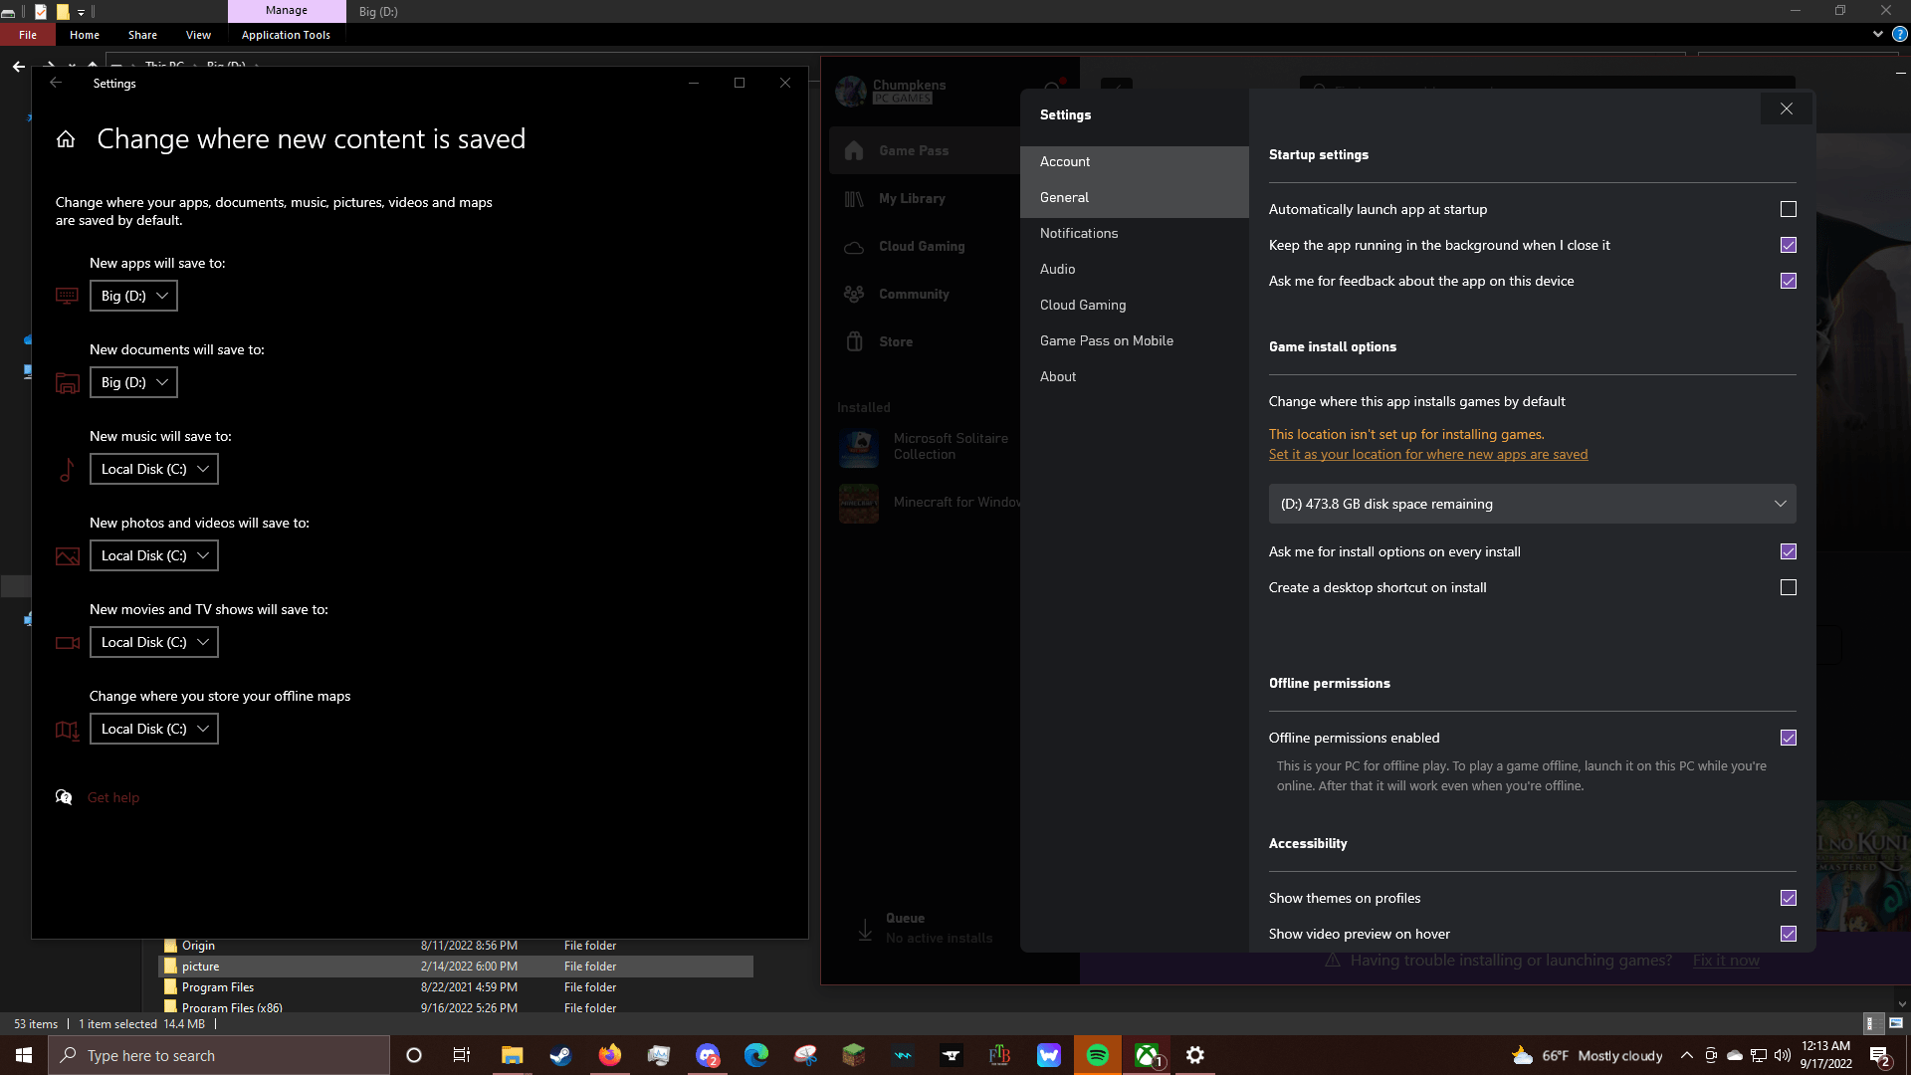Change where new apps will save
The height and width of the screenshot is (1075, 1911).
(133, 296)
